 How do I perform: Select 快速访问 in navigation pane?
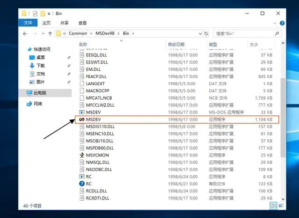point(42,49)
